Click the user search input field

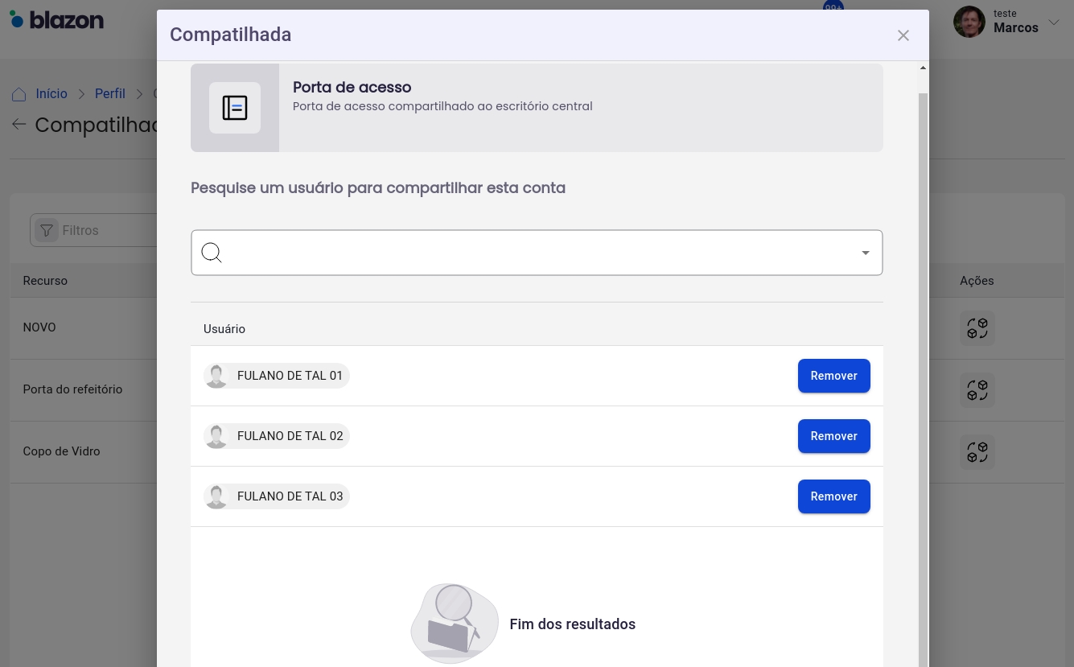[x=536, y=253]
